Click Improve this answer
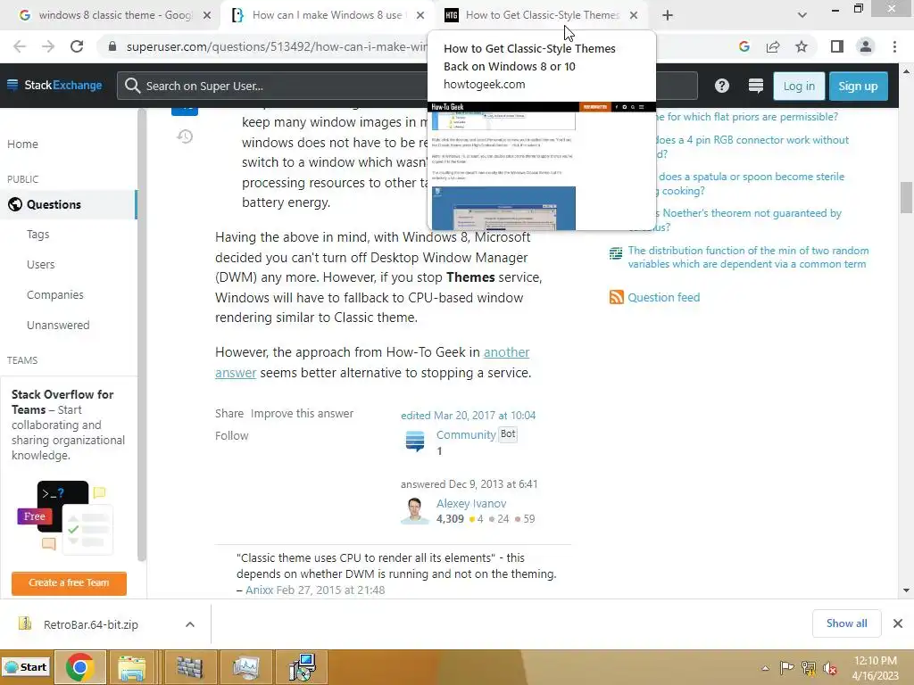 [302, 414]
